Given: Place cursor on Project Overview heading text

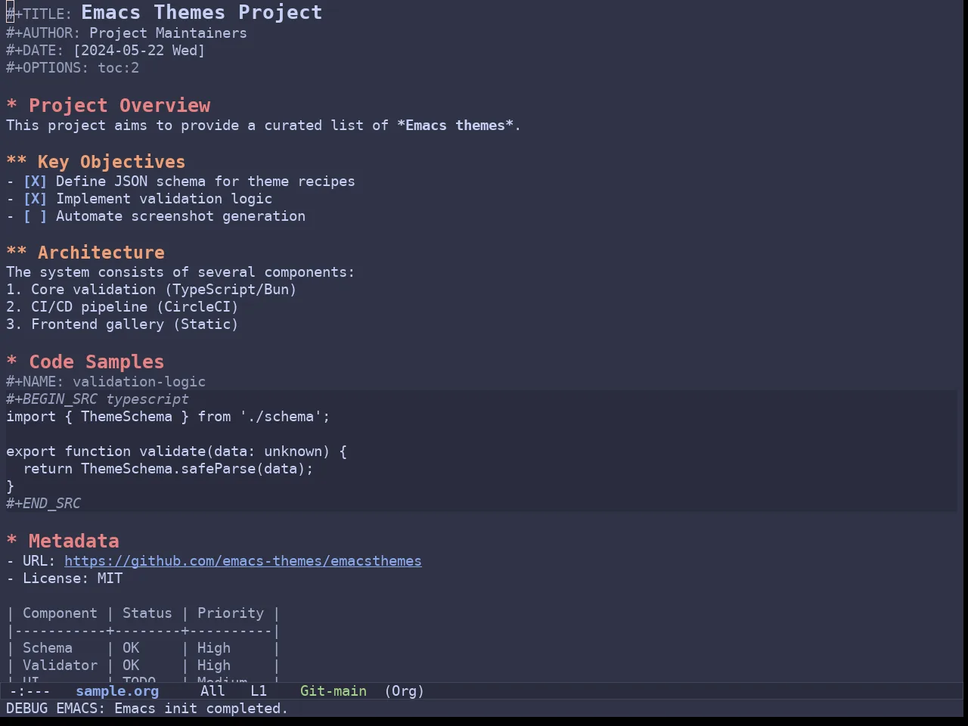Looking at the screenshot, I should pos(119,106).
